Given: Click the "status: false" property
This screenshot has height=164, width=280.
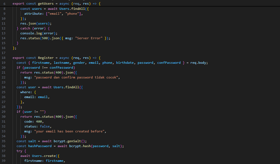Looking at the screenshot, I should click(x=38, y=126).
